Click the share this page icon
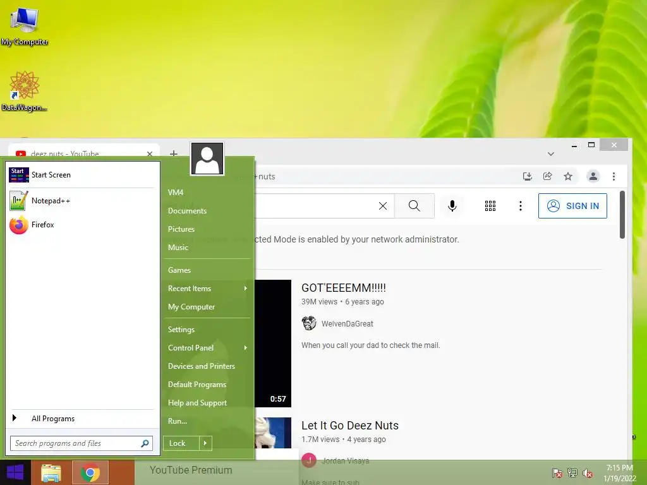Image resolution: width=647 pixels, height=485 pixels. [548, 177]
